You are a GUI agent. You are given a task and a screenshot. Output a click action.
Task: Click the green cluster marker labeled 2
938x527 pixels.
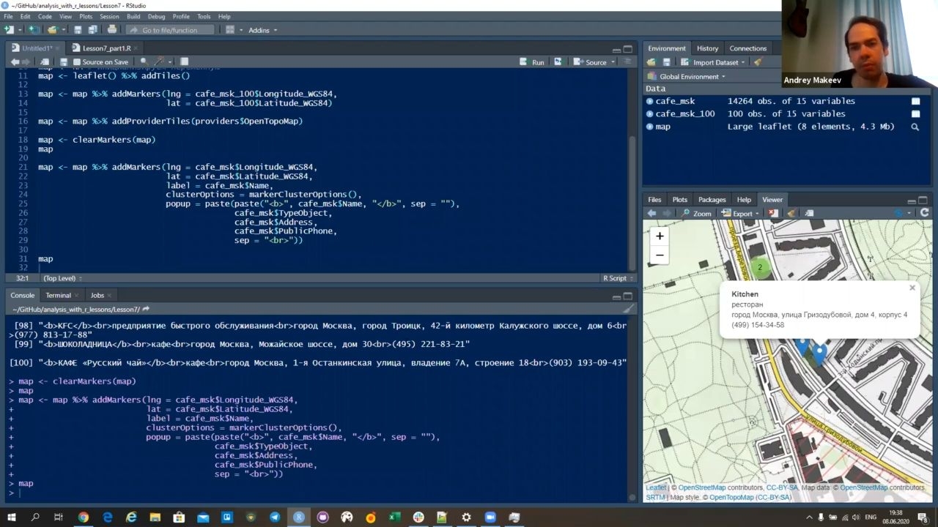[x=760, y=267]
